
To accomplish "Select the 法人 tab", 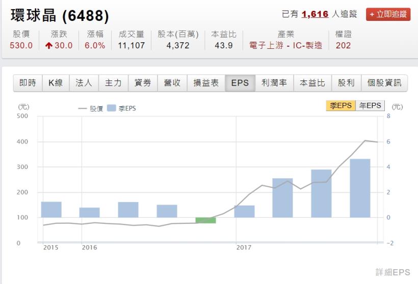I will click(x=84, y=83).
